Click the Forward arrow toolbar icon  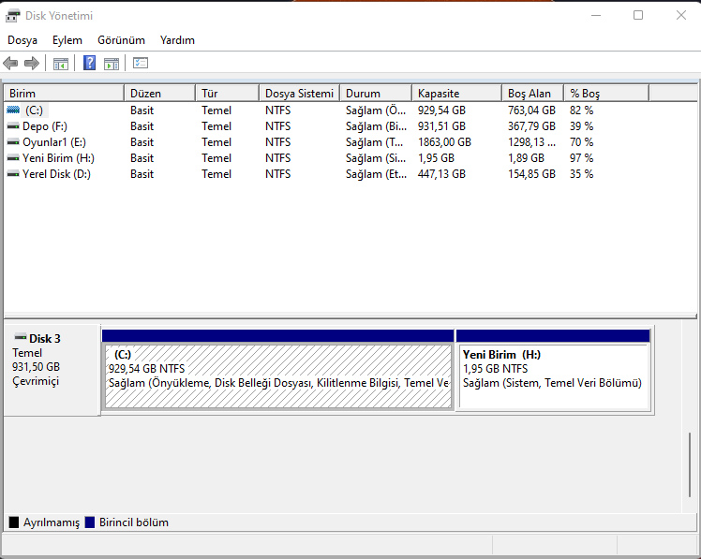(x=31, y=64)
